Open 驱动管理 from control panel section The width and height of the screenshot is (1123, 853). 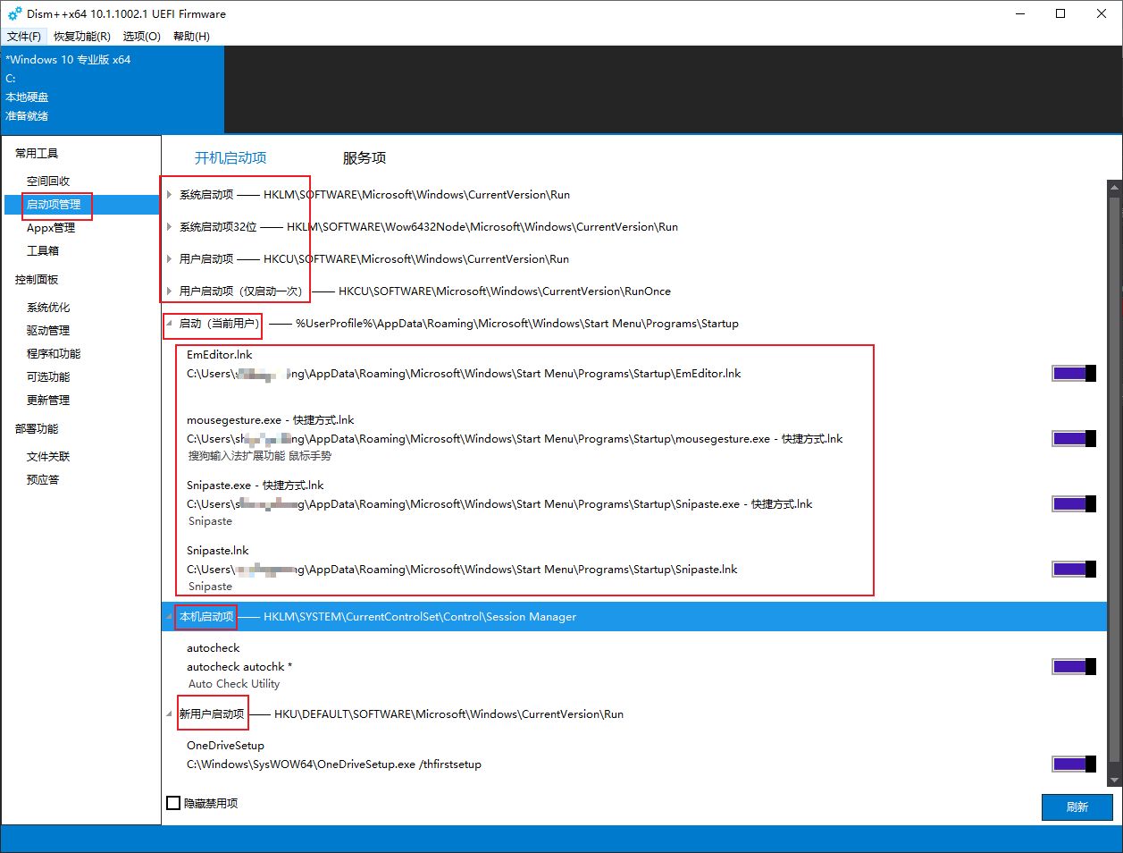click(48, 331)
